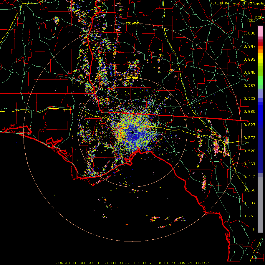Click the 0.307 scale value
265x265 pixels.
point(249,203)
